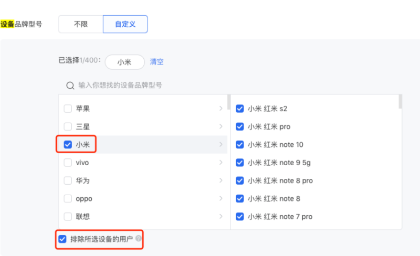Expand the 华为 row chevron
This screenshot has height=256, width=420.
click(221, 180)
